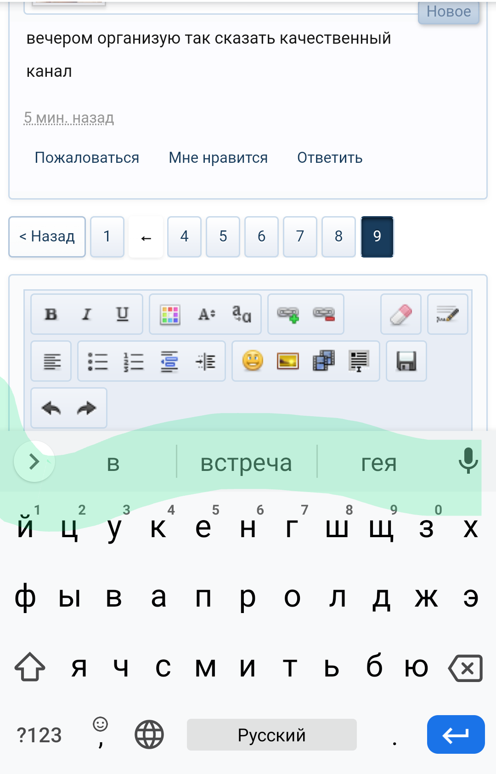Undo the last edit

(x=51, y=408)
